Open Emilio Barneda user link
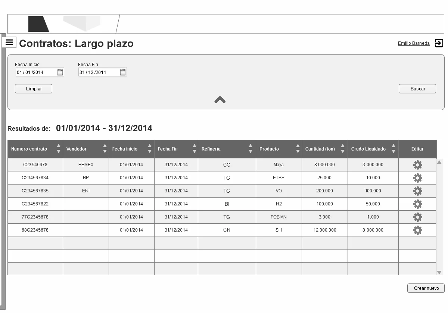This screenshot has height=313, width=448. coord(413,43)
